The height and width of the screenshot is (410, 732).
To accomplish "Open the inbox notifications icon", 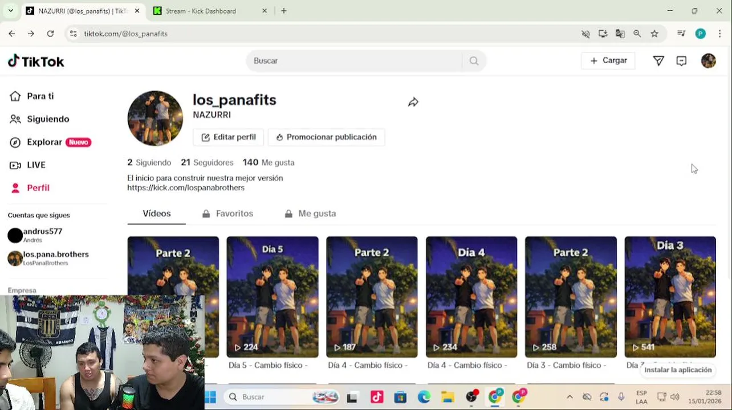I will coord(681,61).
